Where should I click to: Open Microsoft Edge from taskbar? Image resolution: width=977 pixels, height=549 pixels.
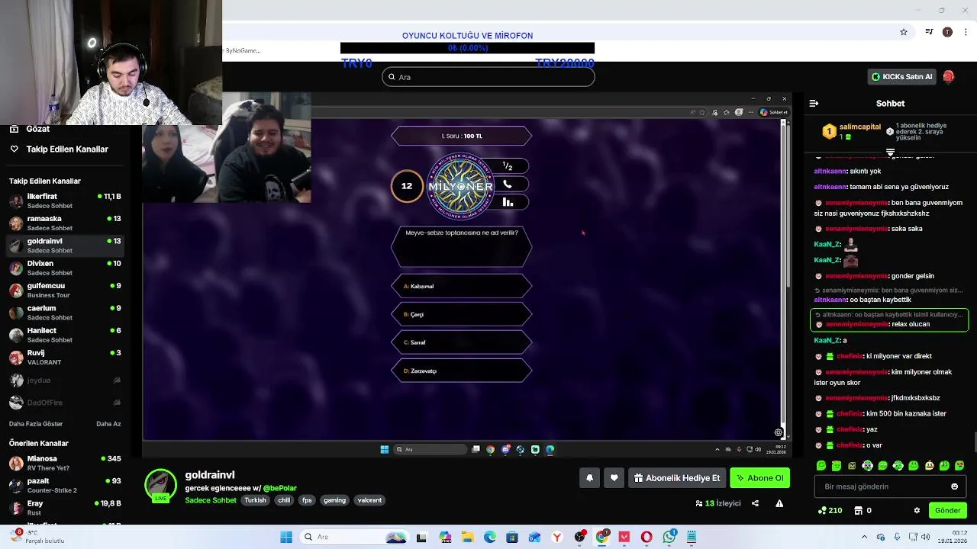coord(489,538)
